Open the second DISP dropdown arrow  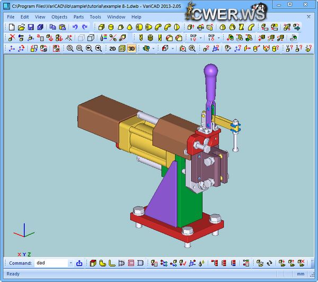click(x=218, y=38)
